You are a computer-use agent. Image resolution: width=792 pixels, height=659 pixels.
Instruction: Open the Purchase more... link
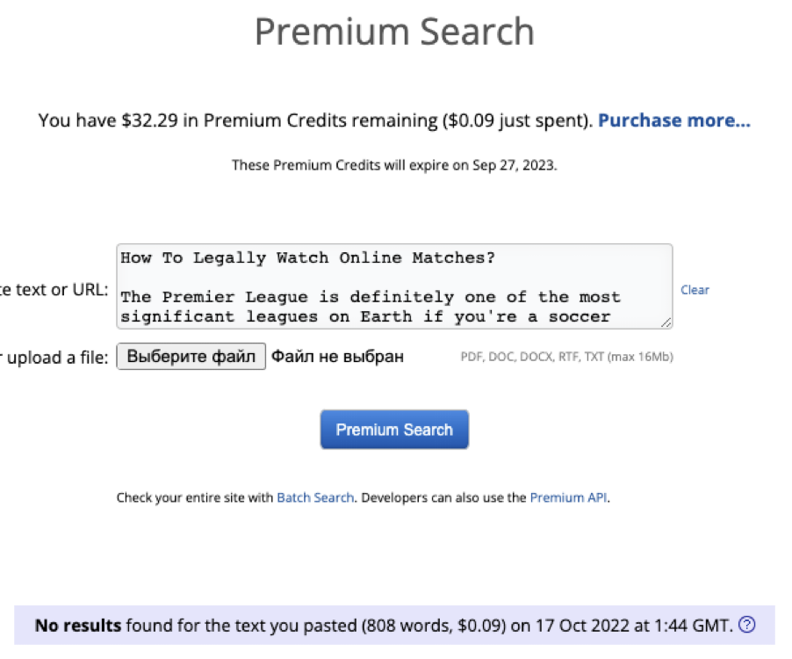[674, 120]
